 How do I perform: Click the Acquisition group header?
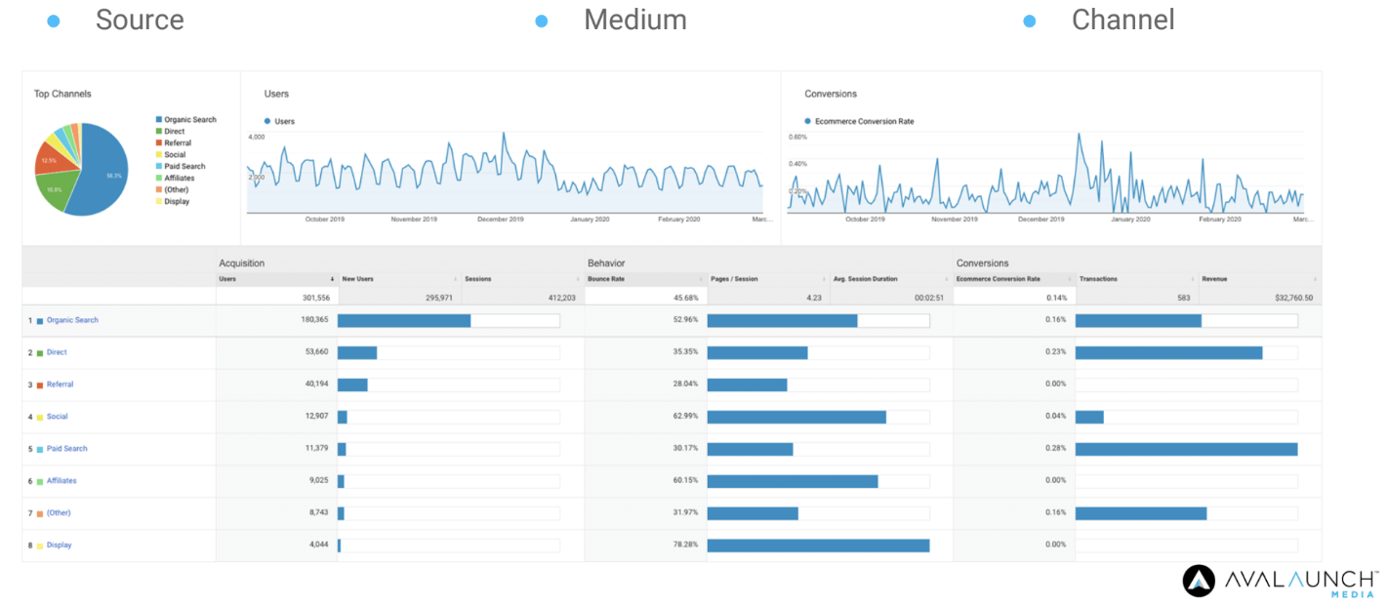(x=242, y=263)
